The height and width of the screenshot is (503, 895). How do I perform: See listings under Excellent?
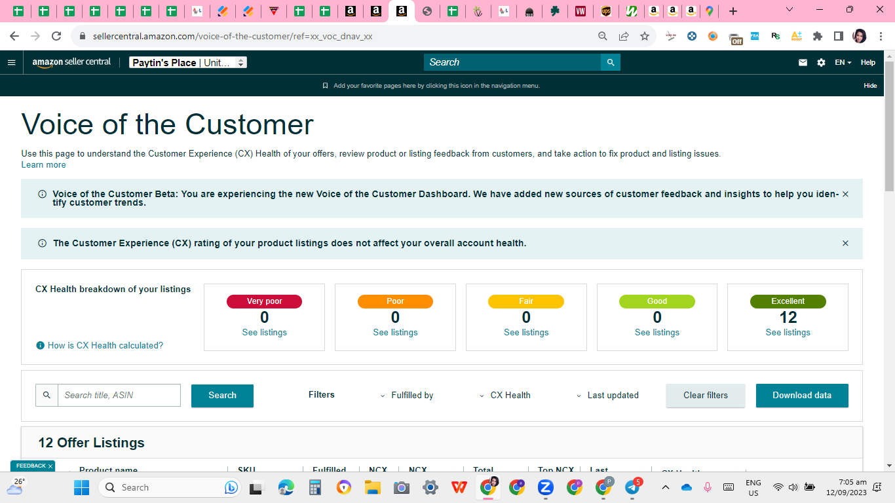click(788, 333)
